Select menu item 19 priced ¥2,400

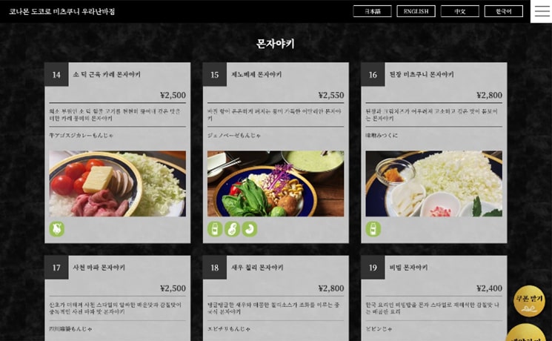[434, 298]
